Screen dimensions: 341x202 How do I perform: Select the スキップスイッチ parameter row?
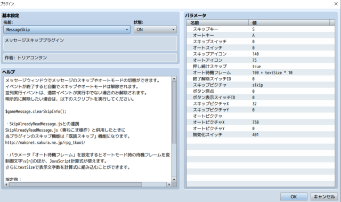coord(261,42)
